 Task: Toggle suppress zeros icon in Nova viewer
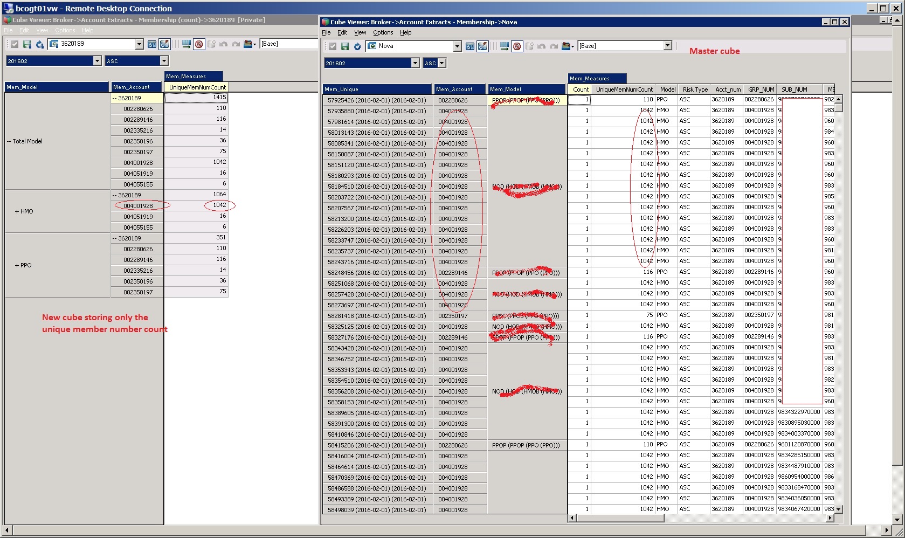(x=517, y=46)
